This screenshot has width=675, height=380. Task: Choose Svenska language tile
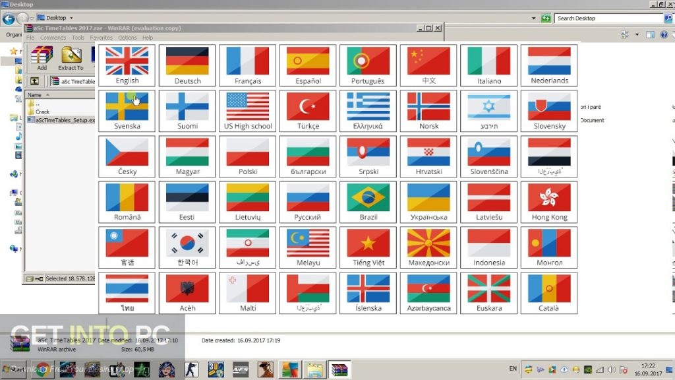click(127, 111)
